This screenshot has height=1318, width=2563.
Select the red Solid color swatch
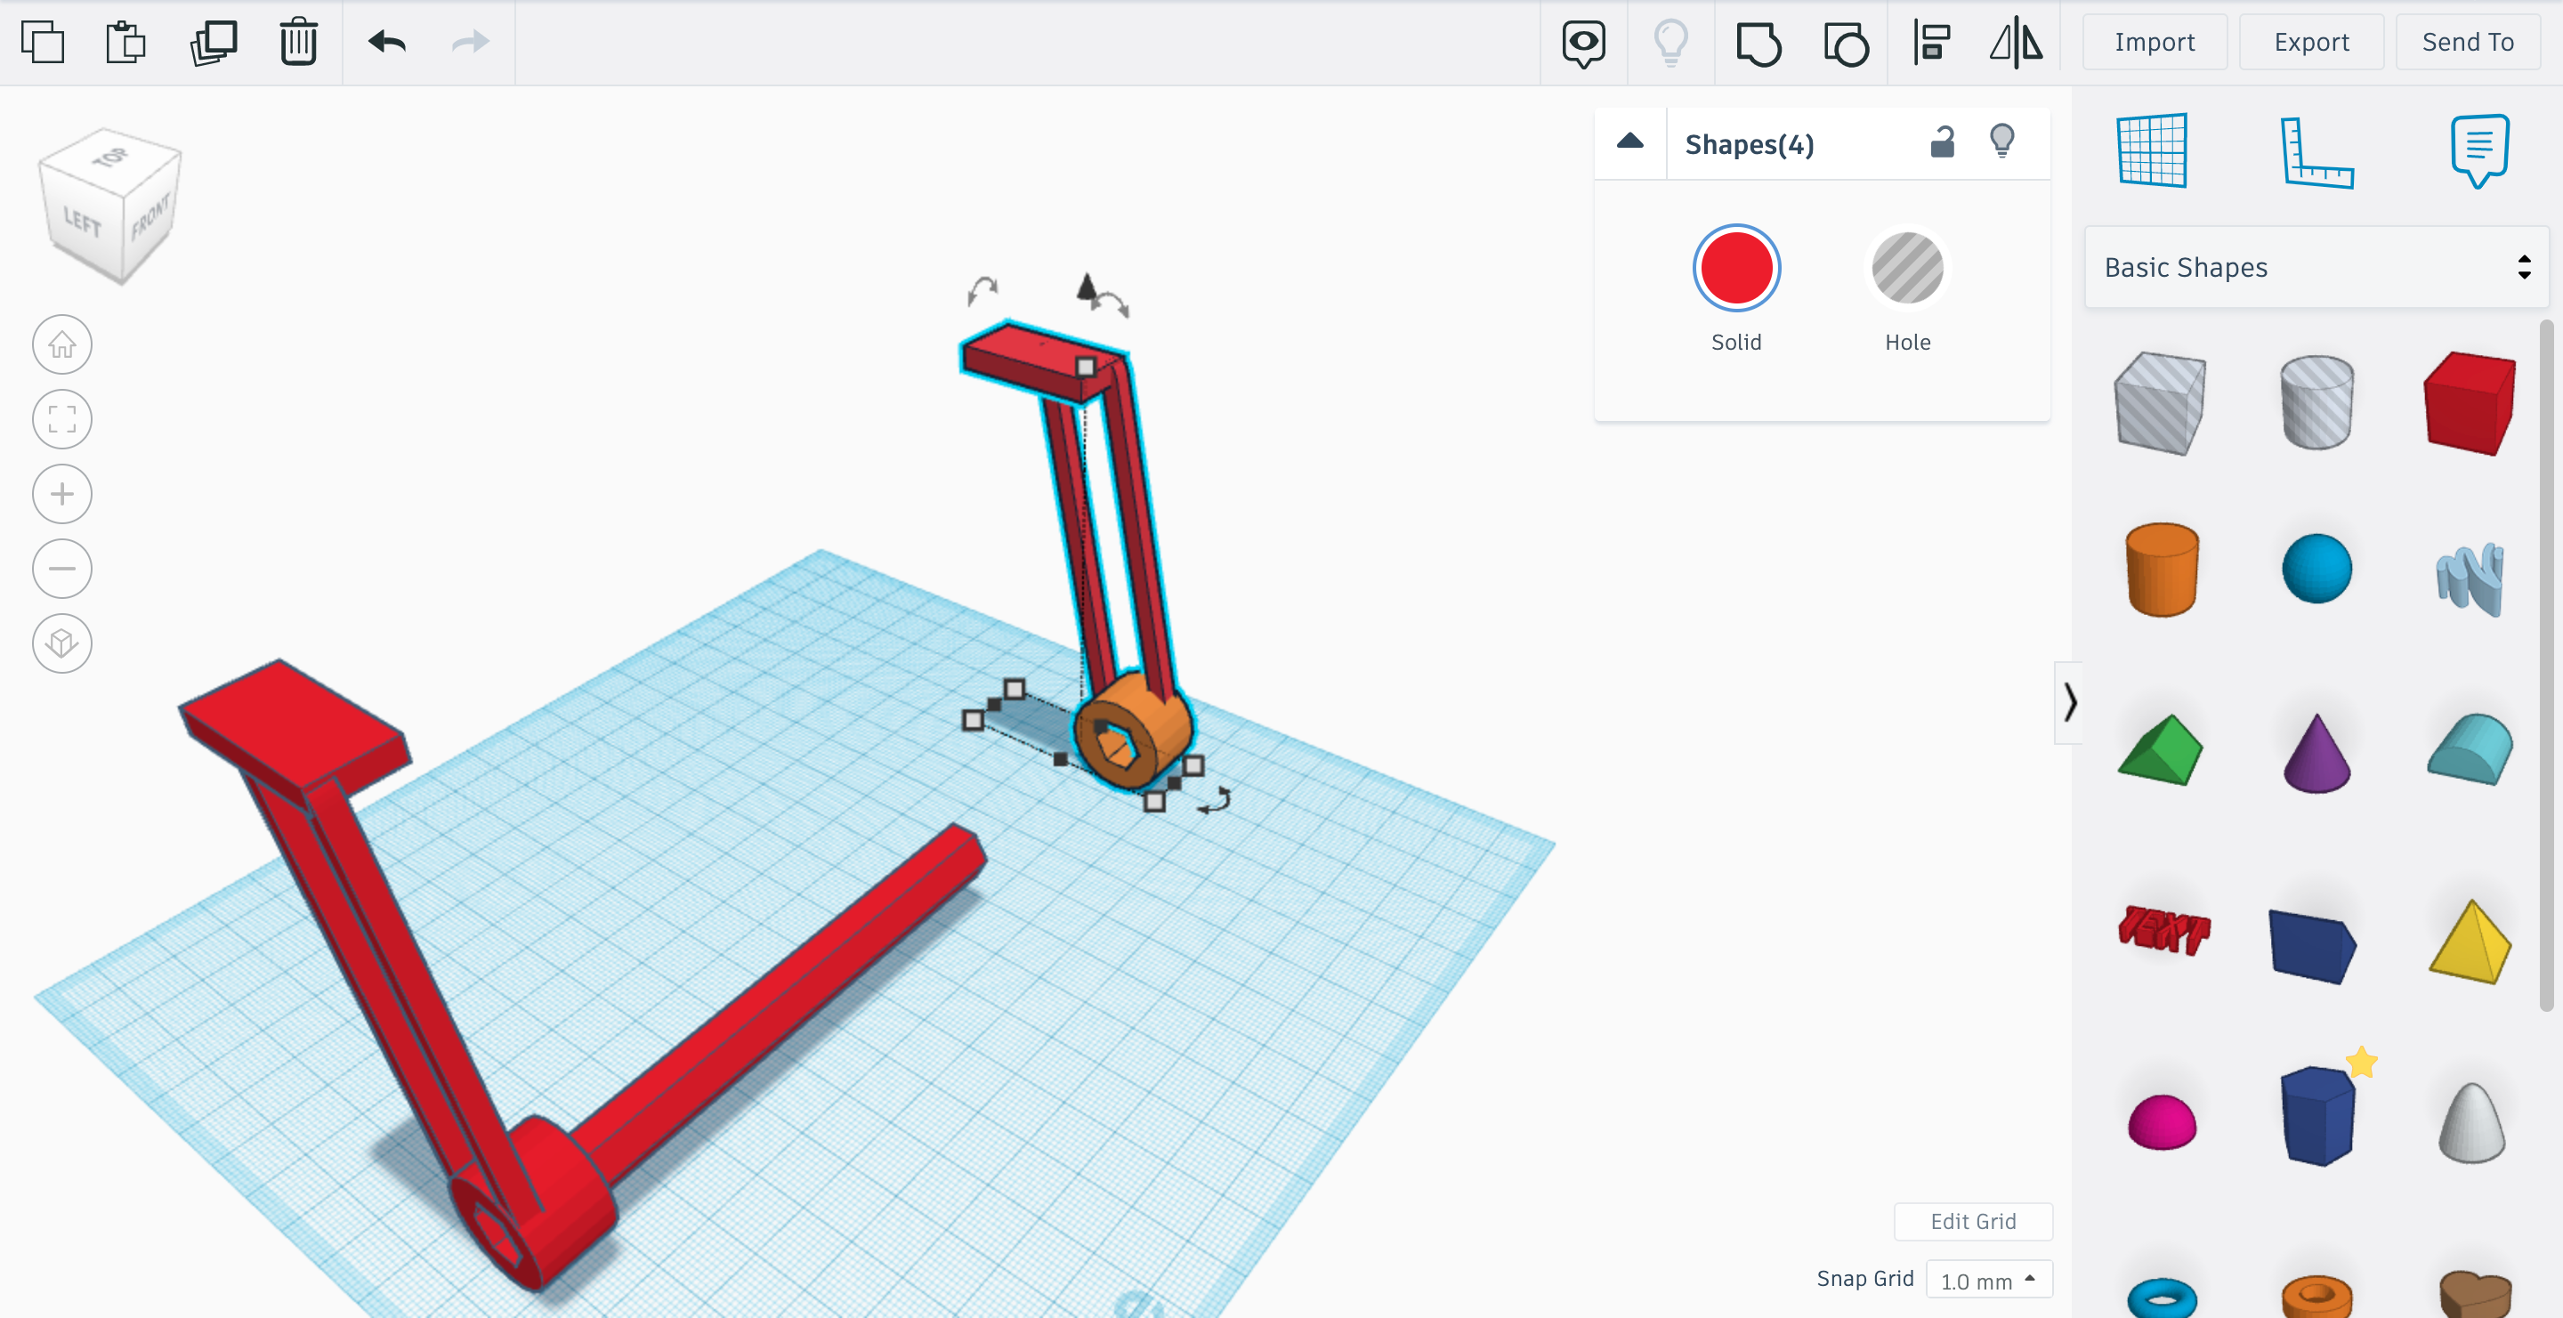point(1736,269)
